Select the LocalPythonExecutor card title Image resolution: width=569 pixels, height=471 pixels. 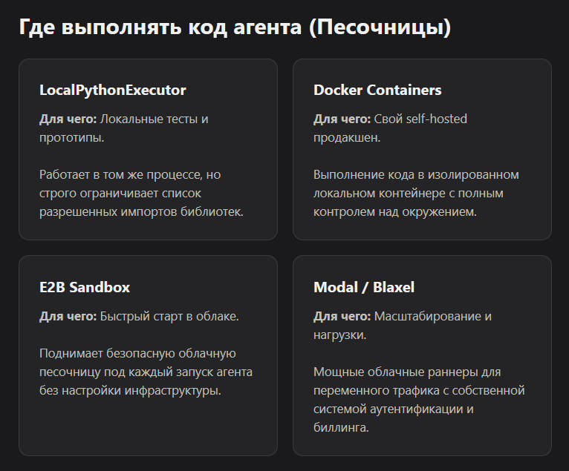(x=112, y=90)
